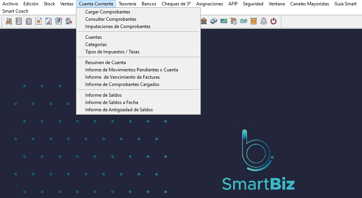
Task: Choose Consultar Comprobantes menu entry
Action: tap(111, 19)
